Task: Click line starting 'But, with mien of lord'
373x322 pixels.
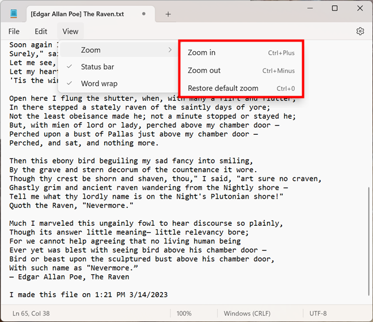Action: (144, 125)
